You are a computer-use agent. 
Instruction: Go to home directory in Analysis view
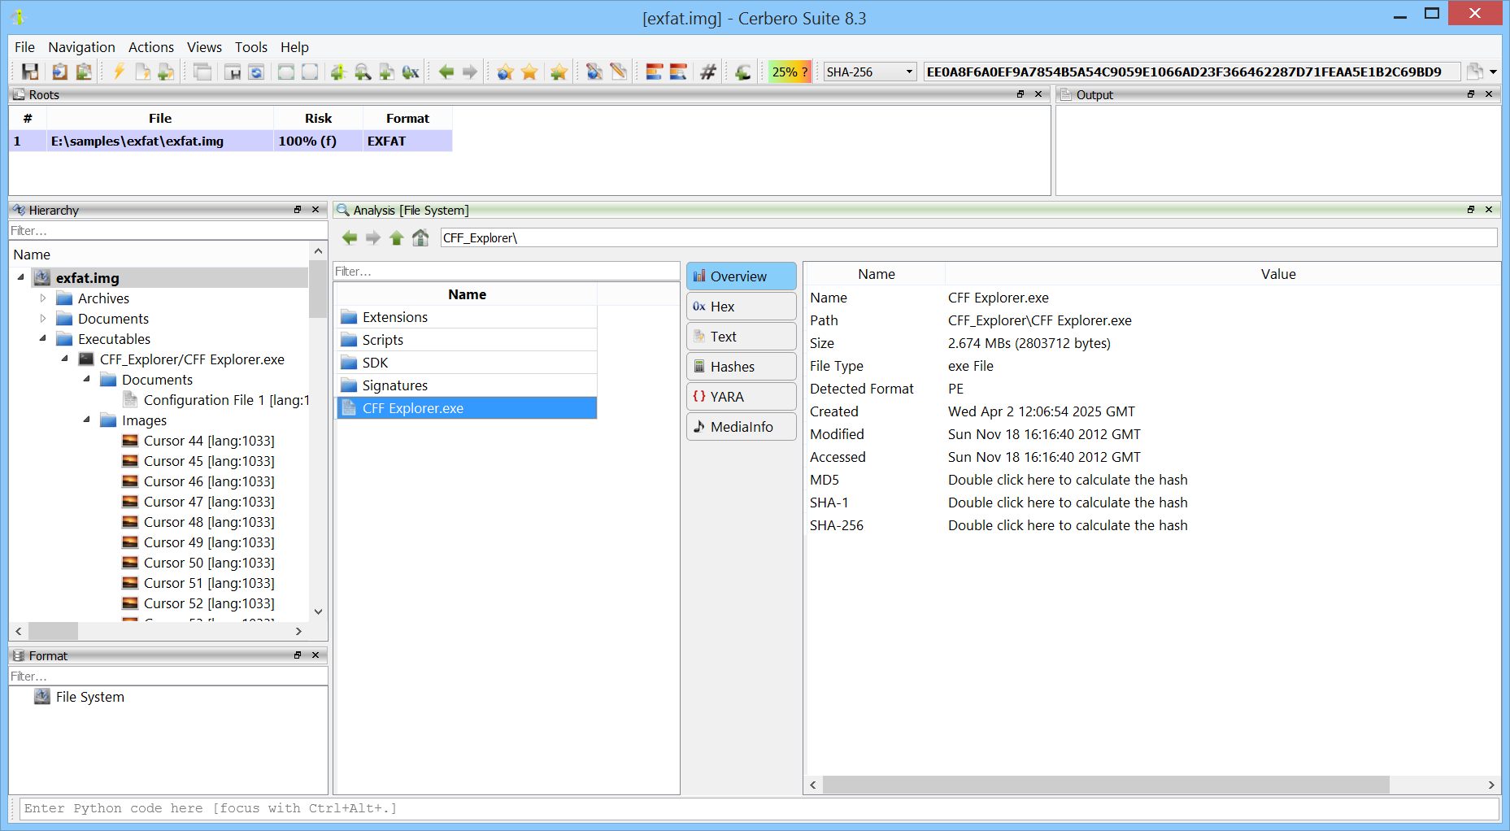[420, 237]
